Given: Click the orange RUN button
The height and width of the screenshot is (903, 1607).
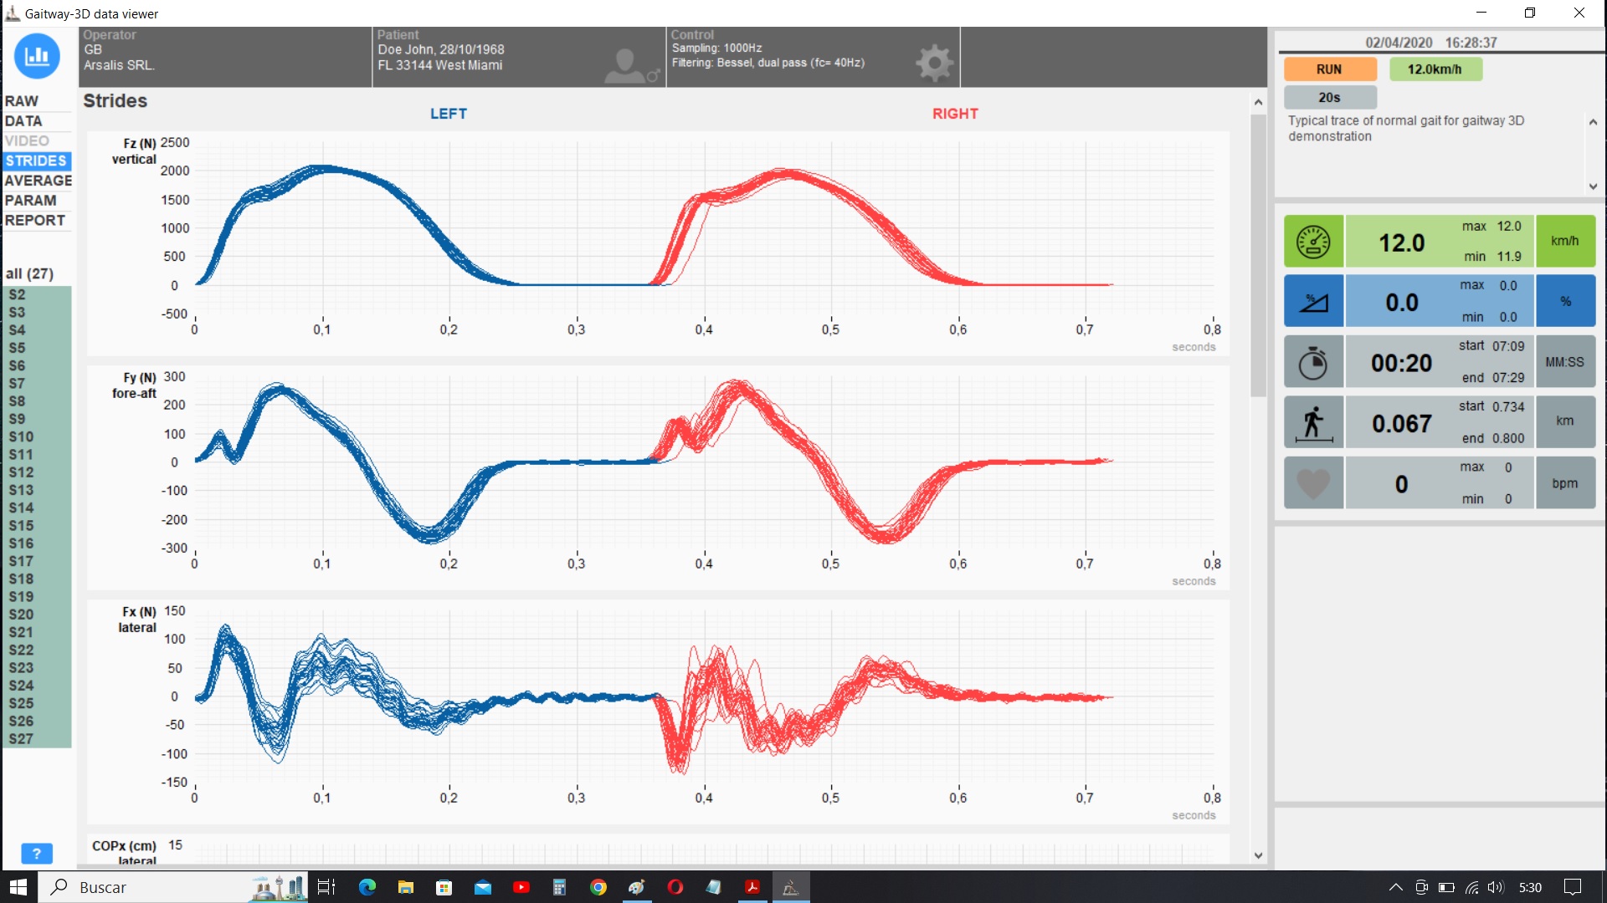Looking at the screenshot, I should tap(1329, 69).
